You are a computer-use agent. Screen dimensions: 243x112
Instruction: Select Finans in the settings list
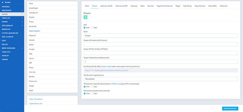[x=52, y=22]
